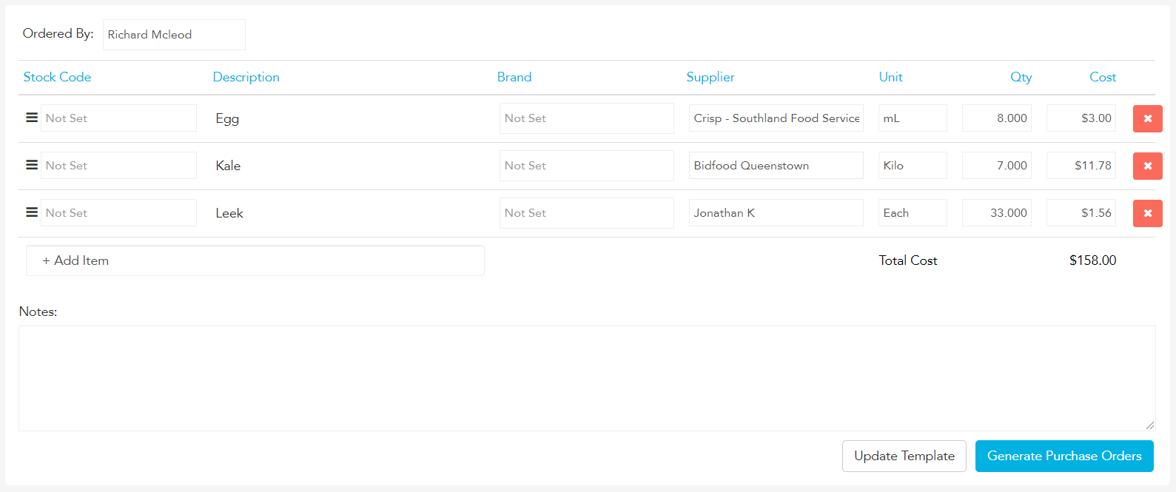Open the Each unit field for Leek
The width and height of the screenshot is (1176, 492).
(913, 213)
